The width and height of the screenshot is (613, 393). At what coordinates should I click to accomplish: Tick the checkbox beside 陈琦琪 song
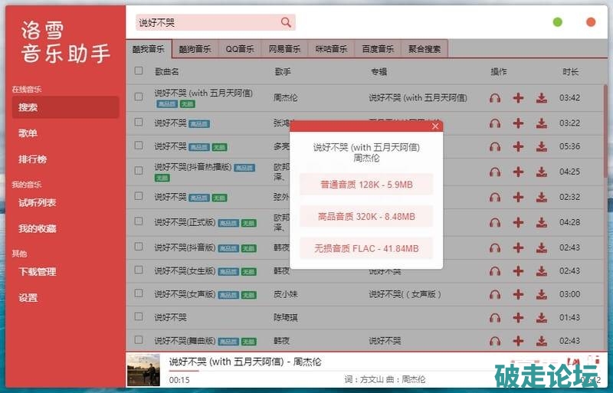(139, 317)
